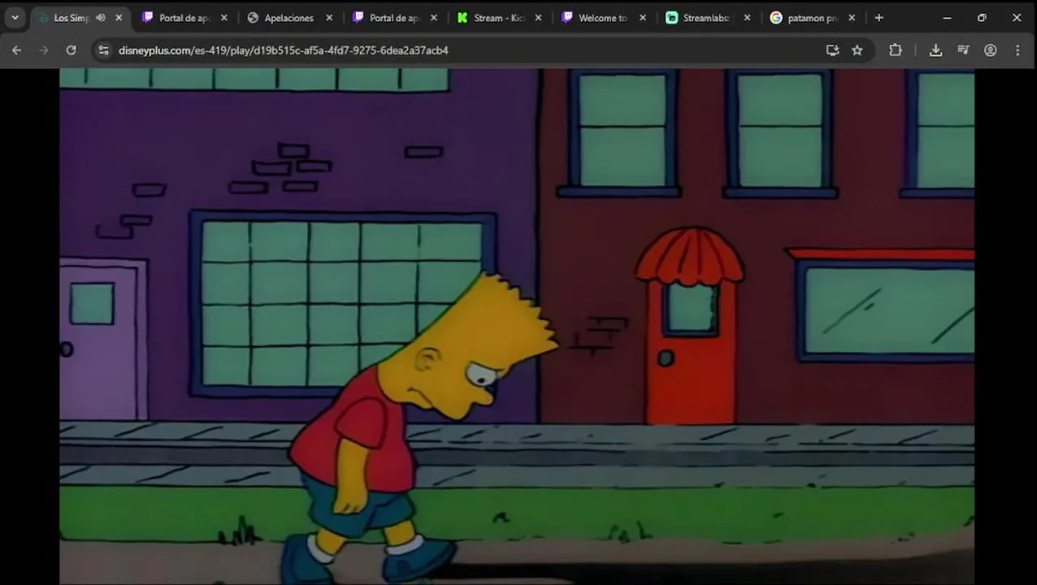Switch to the Apelaciones tab
This screenshot has height=585, width=1037.
290,17
